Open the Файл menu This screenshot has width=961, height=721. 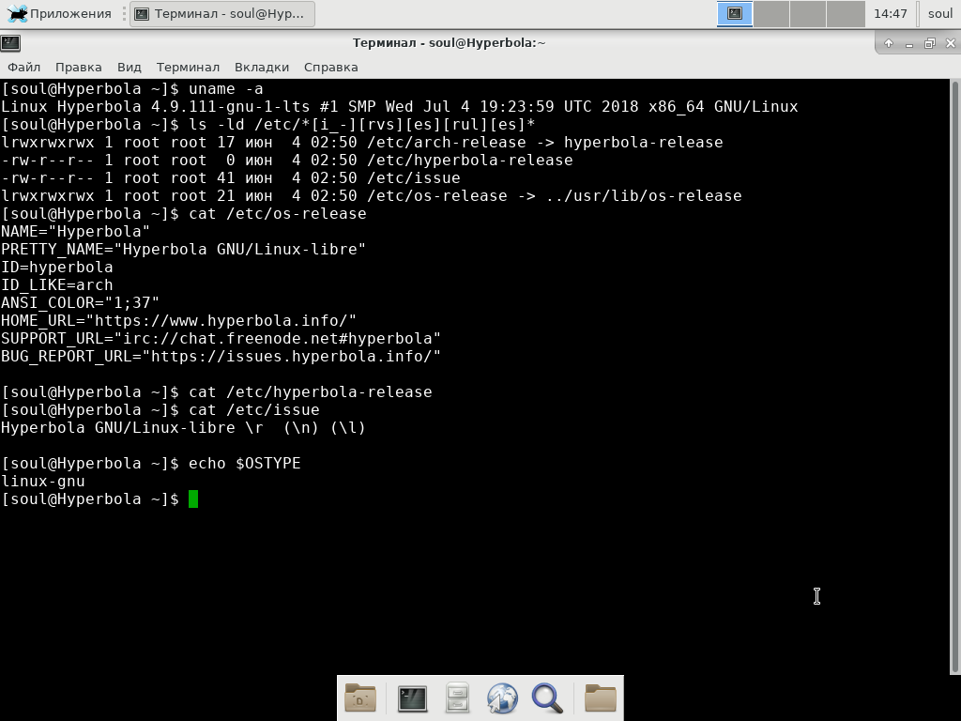point(23,67)
